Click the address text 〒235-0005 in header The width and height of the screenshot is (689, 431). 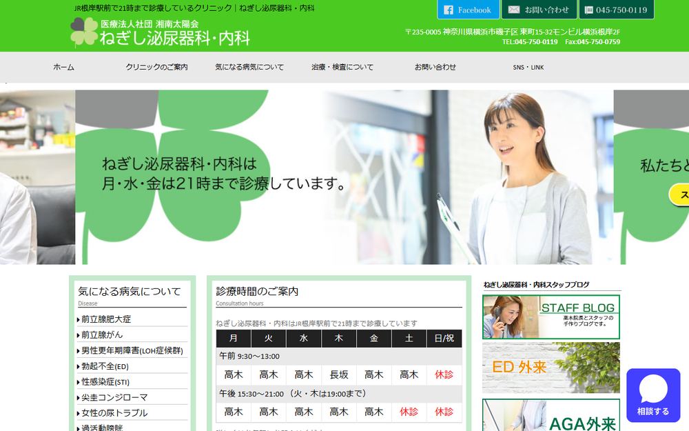pyautogui.click(x=513, y=32)
